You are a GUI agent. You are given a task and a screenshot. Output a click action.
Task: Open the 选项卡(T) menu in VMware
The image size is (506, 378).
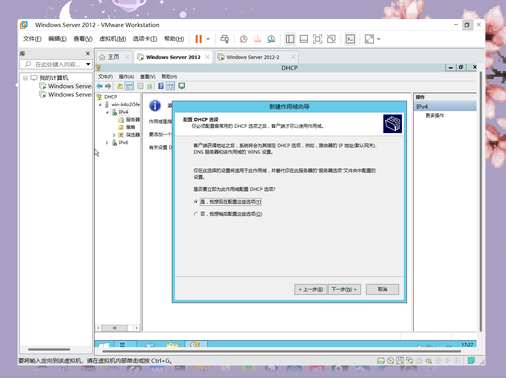click(145, 39)
